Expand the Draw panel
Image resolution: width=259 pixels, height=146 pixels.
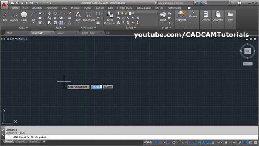pyautogui.click(x=23, y=28)
